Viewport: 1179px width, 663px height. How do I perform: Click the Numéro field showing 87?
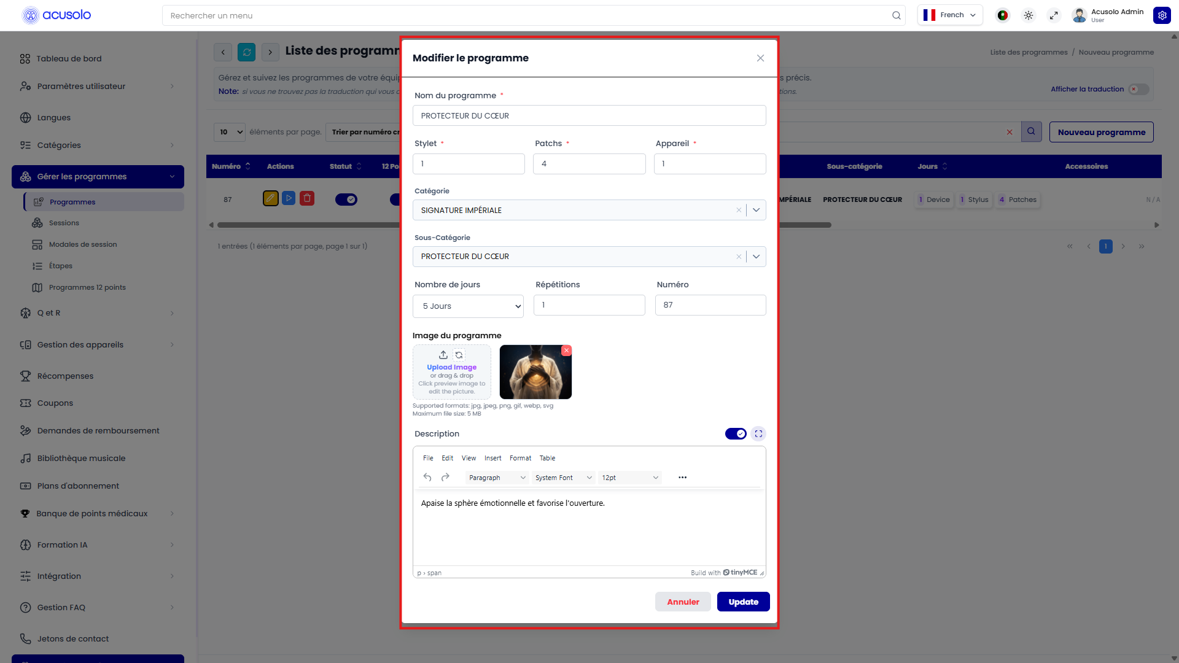pos(710,305)
